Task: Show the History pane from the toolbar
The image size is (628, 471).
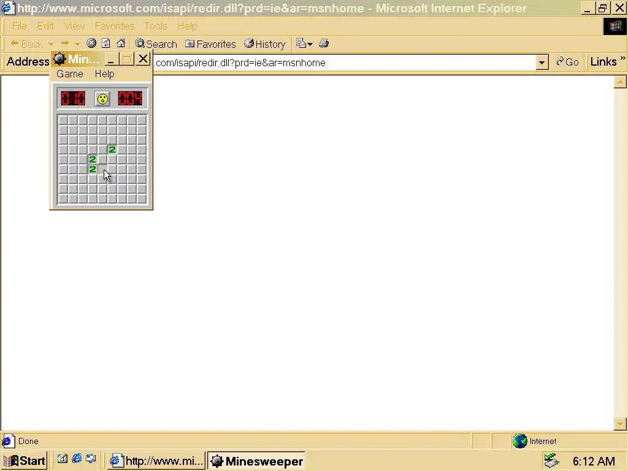Action: click(265, 44)
